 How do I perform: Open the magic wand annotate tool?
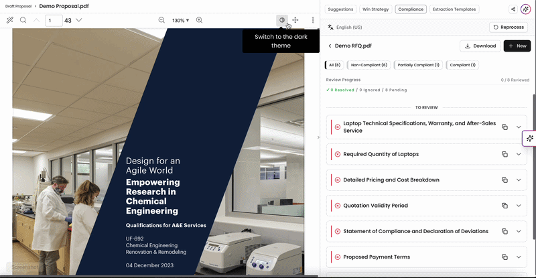click(10, 20)
